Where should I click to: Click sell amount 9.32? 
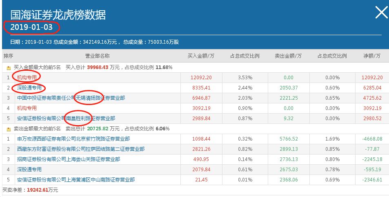click(x=289, y=118)
